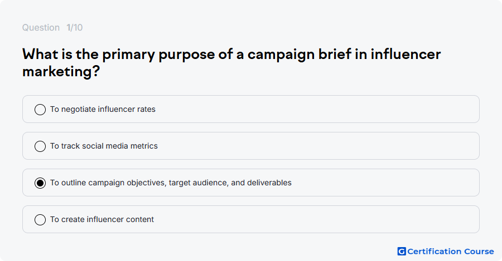The width and height of the screenshot is (502, 261).
Task: Pick the radio button for creating influencer content
Action: (x=40, y=219)
